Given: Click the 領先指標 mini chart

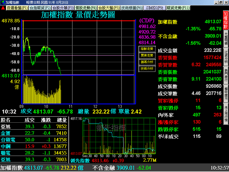Looking at the screenshot, I should 119,136.
